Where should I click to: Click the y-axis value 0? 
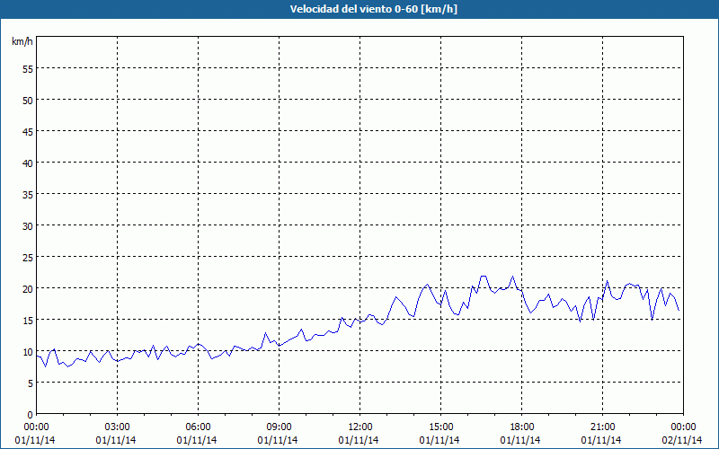pyautogui.click(x=31, y=415)
